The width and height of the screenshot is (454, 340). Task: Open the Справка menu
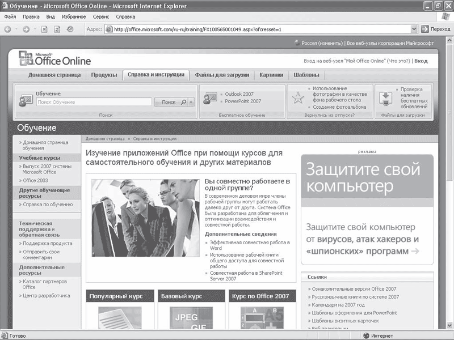click(x=125, y=17)
